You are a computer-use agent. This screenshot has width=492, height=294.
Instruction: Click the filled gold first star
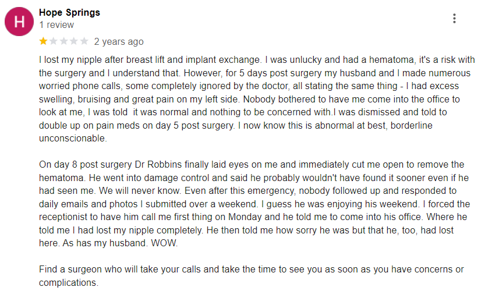coord(44,41)
